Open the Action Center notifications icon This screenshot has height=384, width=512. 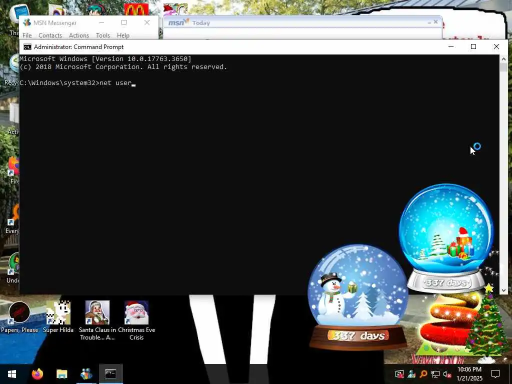click(495, 374)
